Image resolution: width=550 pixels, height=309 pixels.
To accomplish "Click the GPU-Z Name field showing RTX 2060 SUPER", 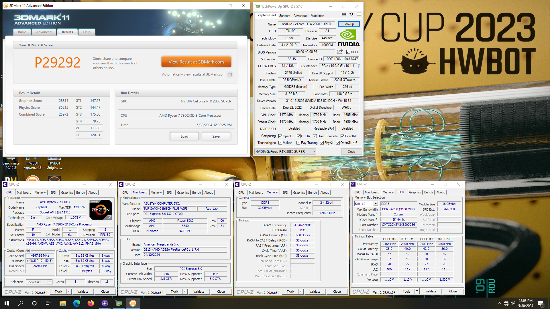I will 306,24.
